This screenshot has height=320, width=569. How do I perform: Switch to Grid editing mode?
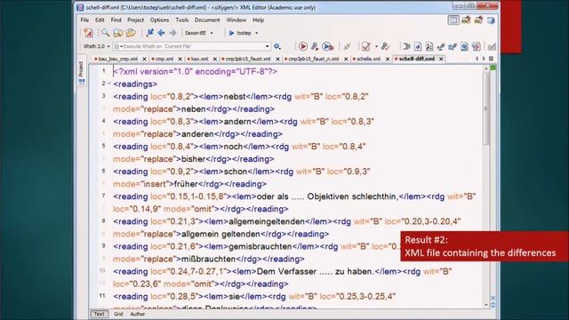(118, 314)
